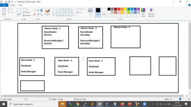
Task: Switch to the Home tab
Action: (x=12, y=5)
